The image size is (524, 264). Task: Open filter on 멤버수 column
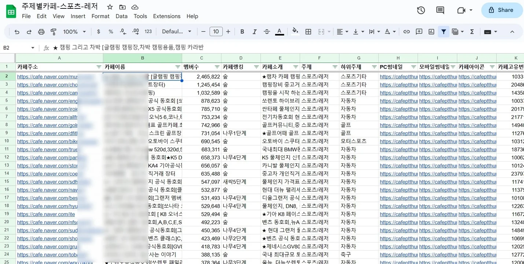(x=217, y=67)
